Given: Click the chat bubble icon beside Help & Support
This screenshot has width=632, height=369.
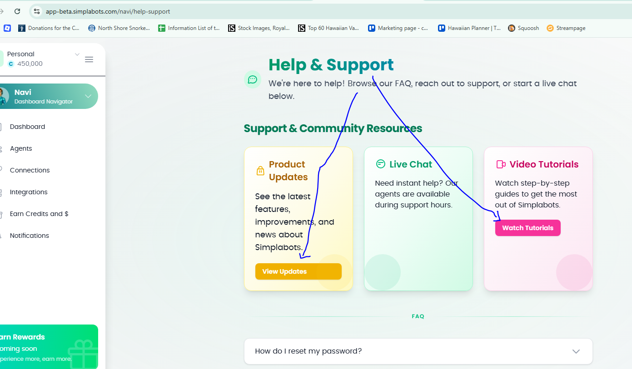Looking at the screenshot, I should 253,80.
